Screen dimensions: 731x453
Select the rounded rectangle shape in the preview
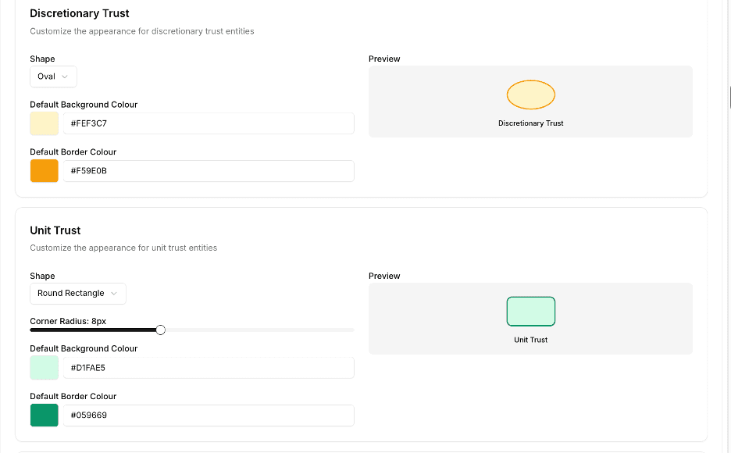click(x=531, y=311)
